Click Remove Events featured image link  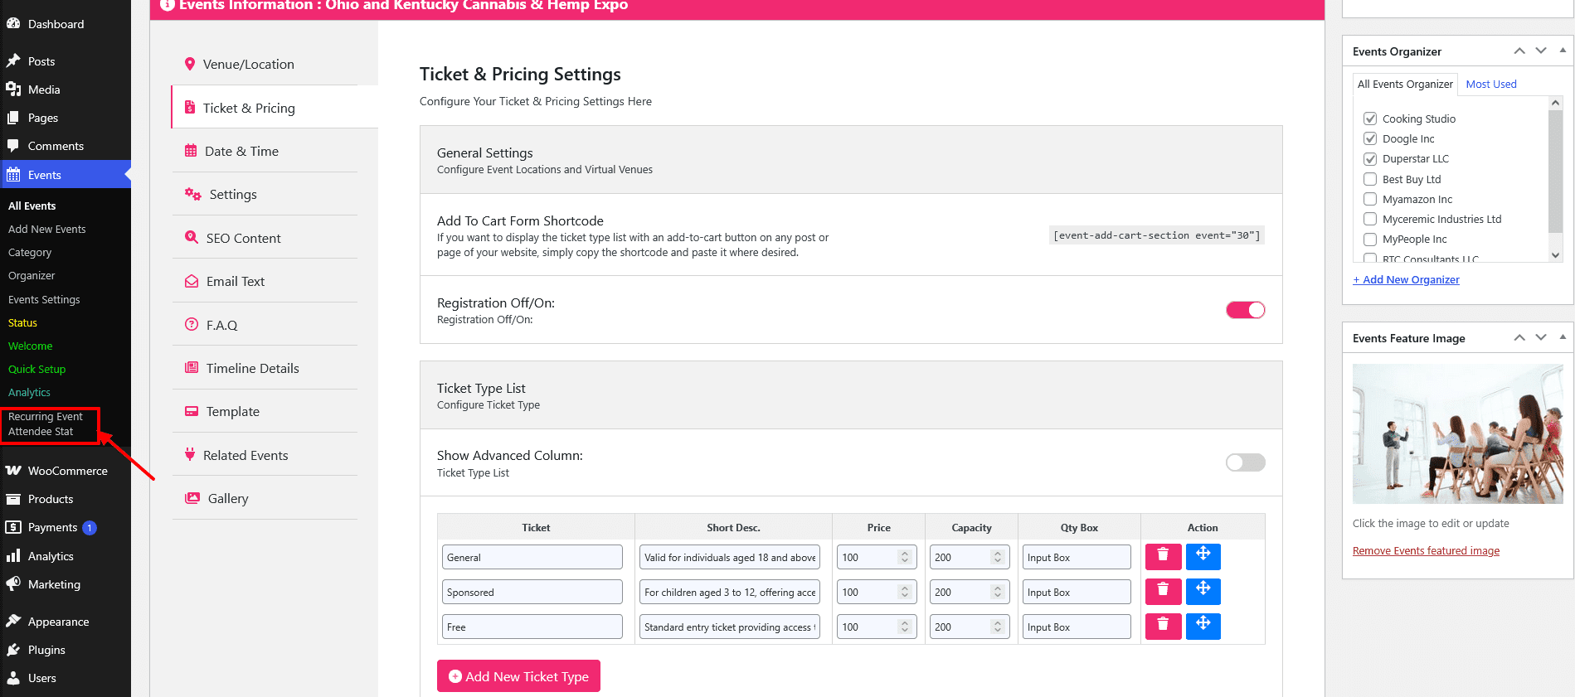1426,551
